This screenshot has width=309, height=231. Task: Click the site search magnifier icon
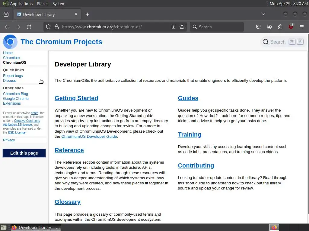tap(266, 42)
